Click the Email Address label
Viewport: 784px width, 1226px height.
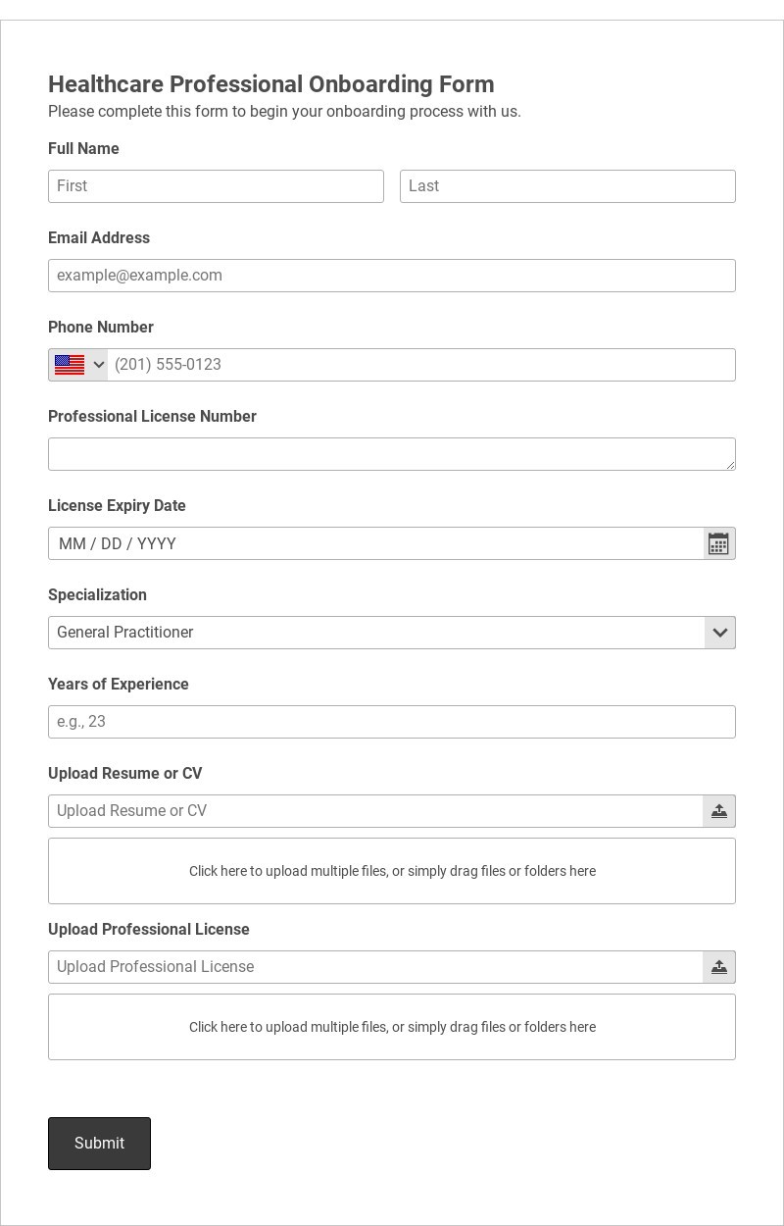click(x=99, y=238)
